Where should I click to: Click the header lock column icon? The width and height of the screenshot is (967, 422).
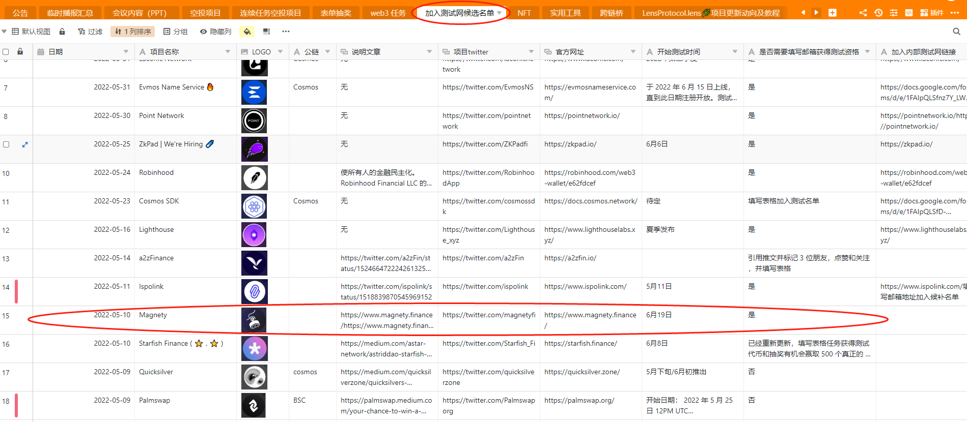click(x=20, y=51)
